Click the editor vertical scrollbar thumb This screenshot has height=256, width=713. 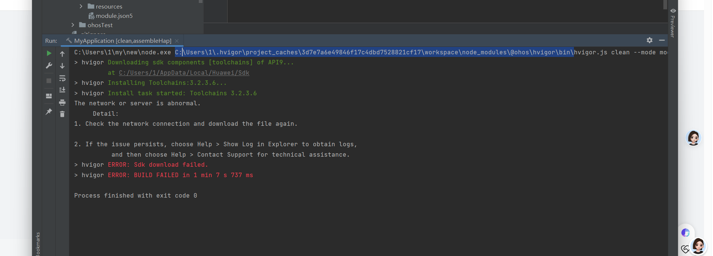coord(665,4)
